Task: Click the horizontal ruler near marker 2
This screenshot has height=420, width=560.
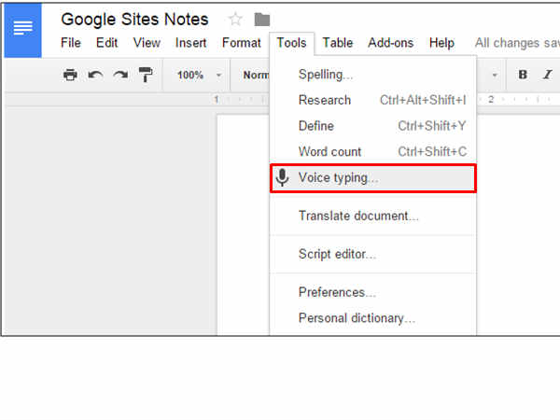Action: [491, 99]
